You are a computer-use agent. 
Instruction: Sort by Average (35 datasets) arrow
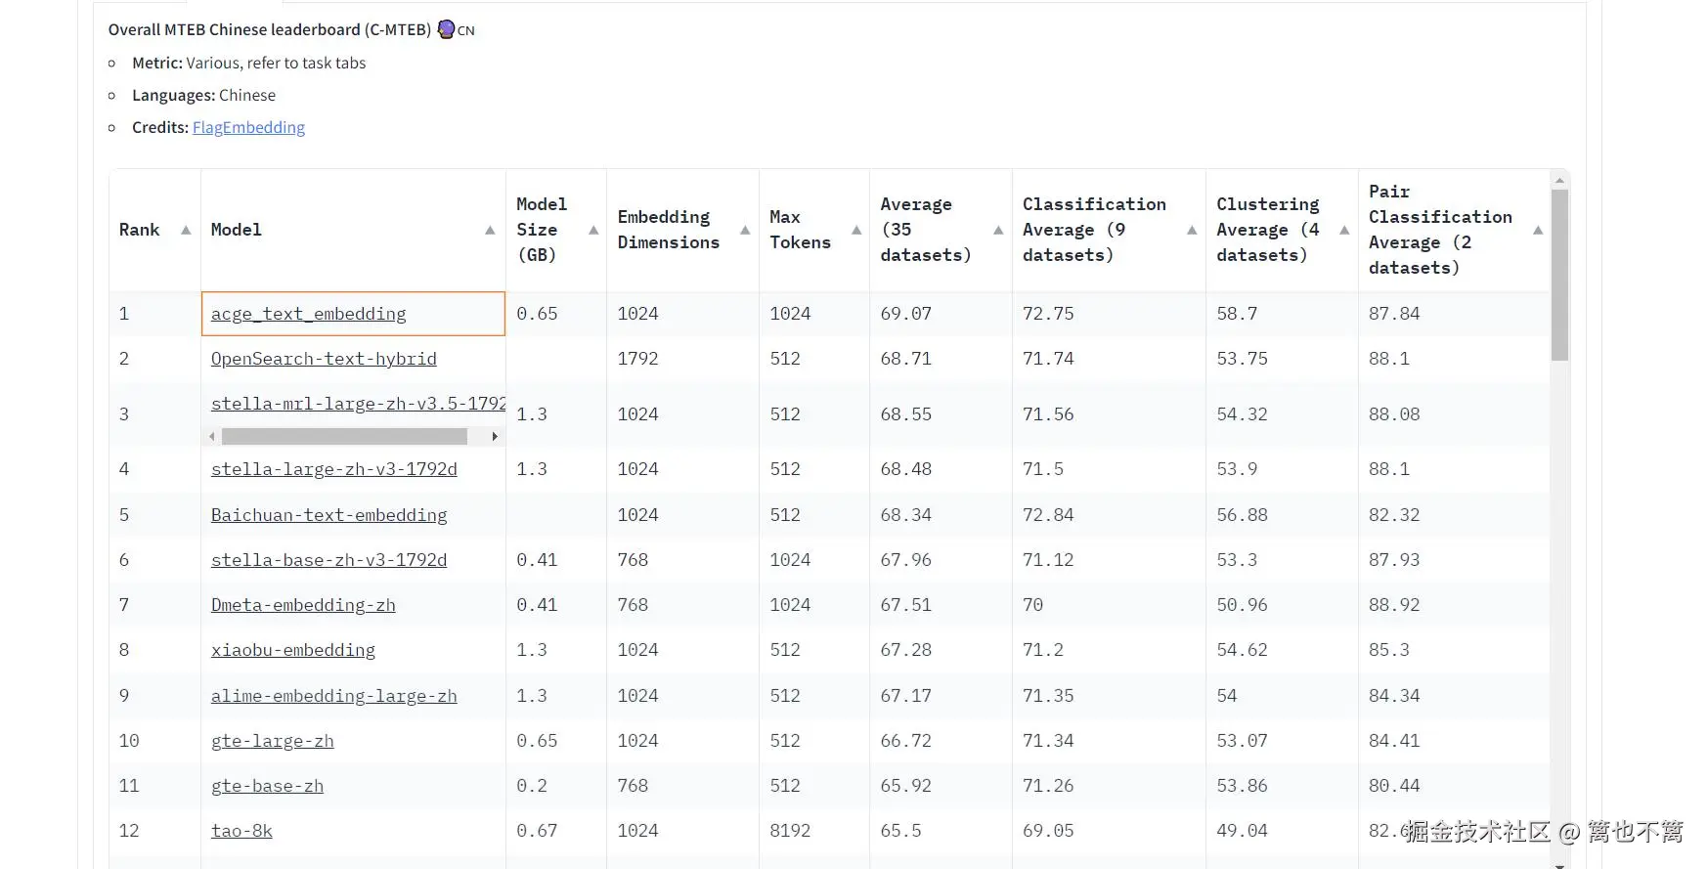998,230
